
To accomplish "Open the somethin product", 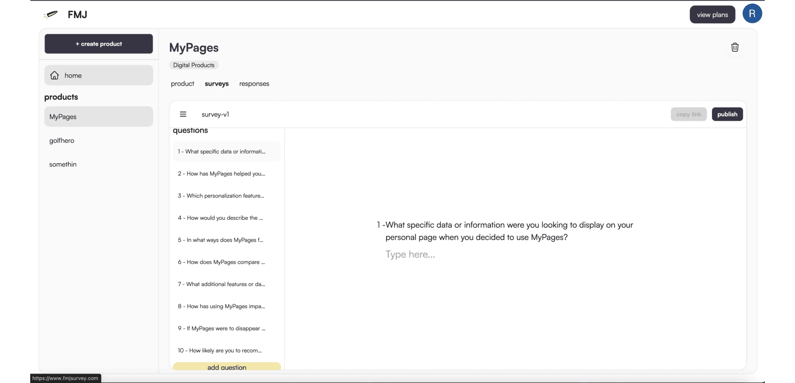I will point(63,164).
